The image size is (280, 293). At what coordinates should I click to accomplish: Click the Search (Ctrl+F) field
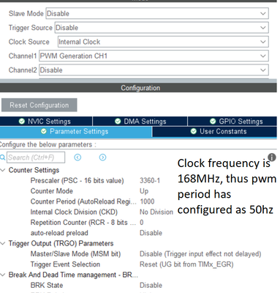(x=36, y=157)
